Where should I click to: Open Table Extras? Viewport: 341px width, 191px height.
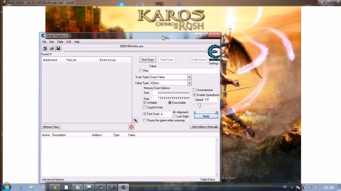pos(207,179)
